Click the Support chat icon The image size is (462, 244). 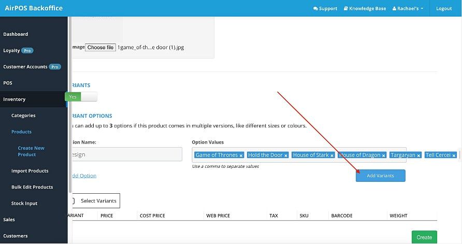(x=315, y=8)
